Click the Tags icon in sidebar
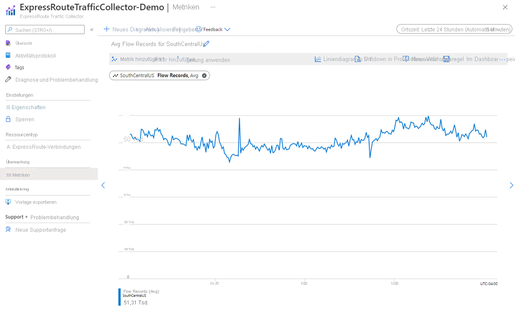 [8, 68]
